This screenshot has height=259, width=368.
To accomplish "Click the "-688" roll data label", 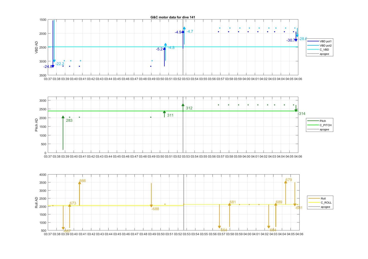I will [x=155, y=209].
